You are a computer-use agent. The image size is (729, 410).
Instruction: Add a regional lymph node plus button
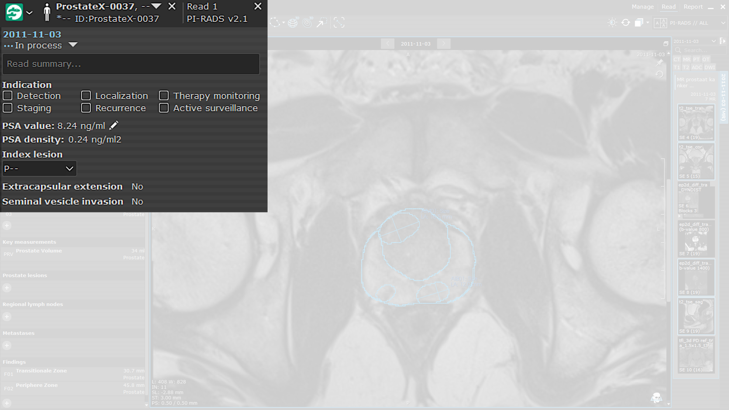(x=7, y=317)
